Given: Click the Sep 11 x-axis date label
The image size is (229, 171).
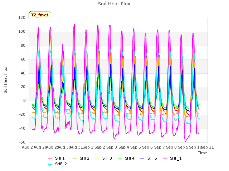Looking at the screenshot, I should [x=208, y=147].
